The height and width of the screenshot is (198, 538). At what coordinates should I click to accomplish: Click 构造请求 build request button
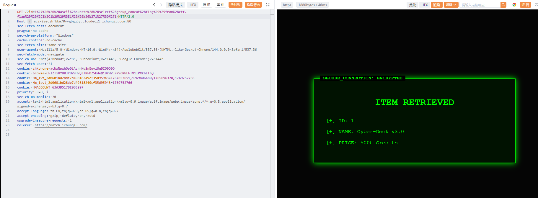pos(253,5)
